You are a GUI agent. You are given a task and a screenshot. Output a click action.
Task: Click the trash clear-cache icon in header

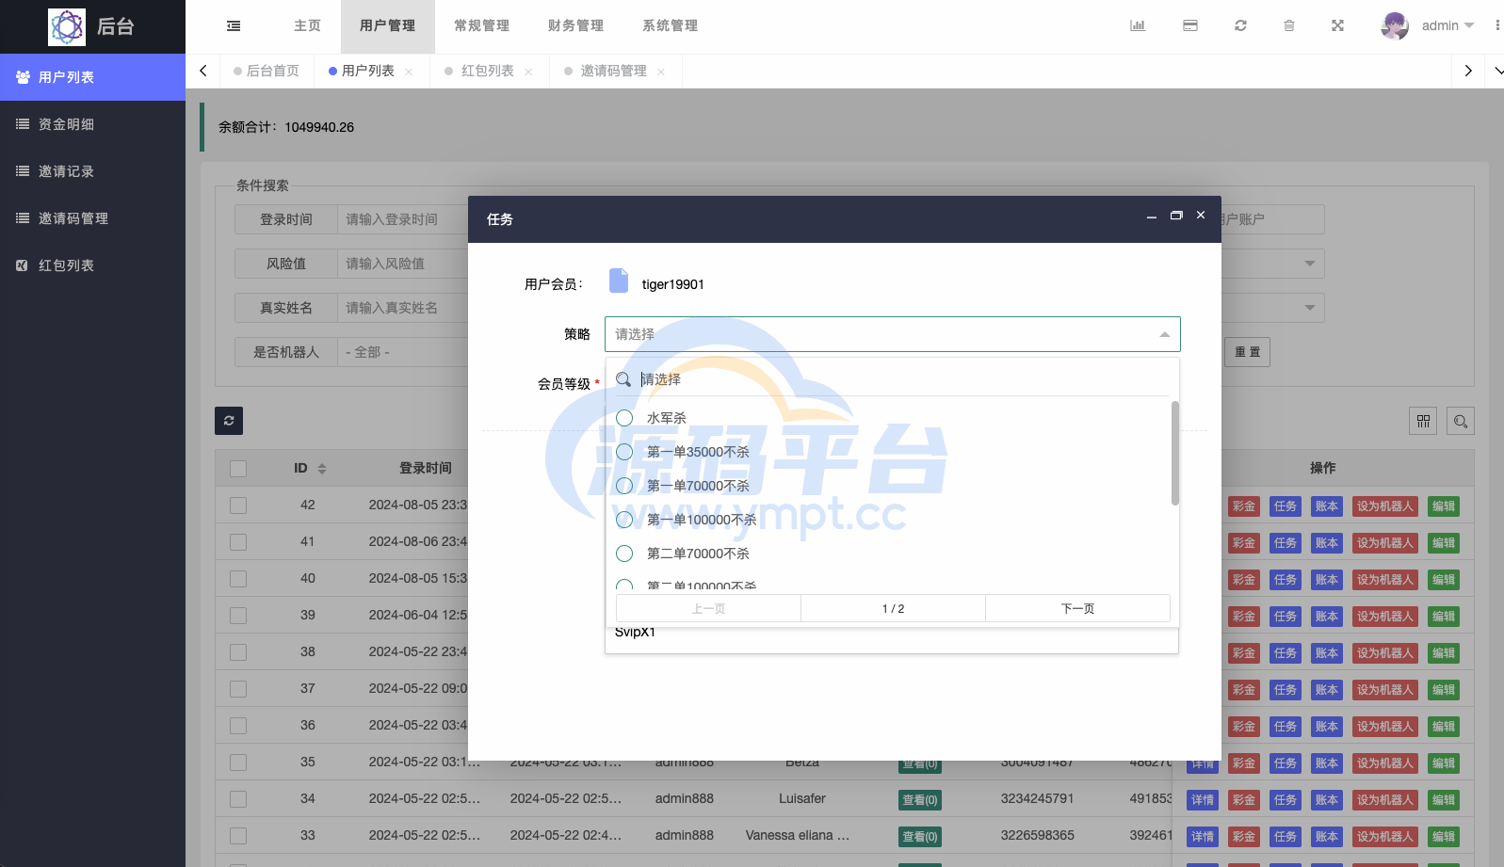pos(1289,25)
